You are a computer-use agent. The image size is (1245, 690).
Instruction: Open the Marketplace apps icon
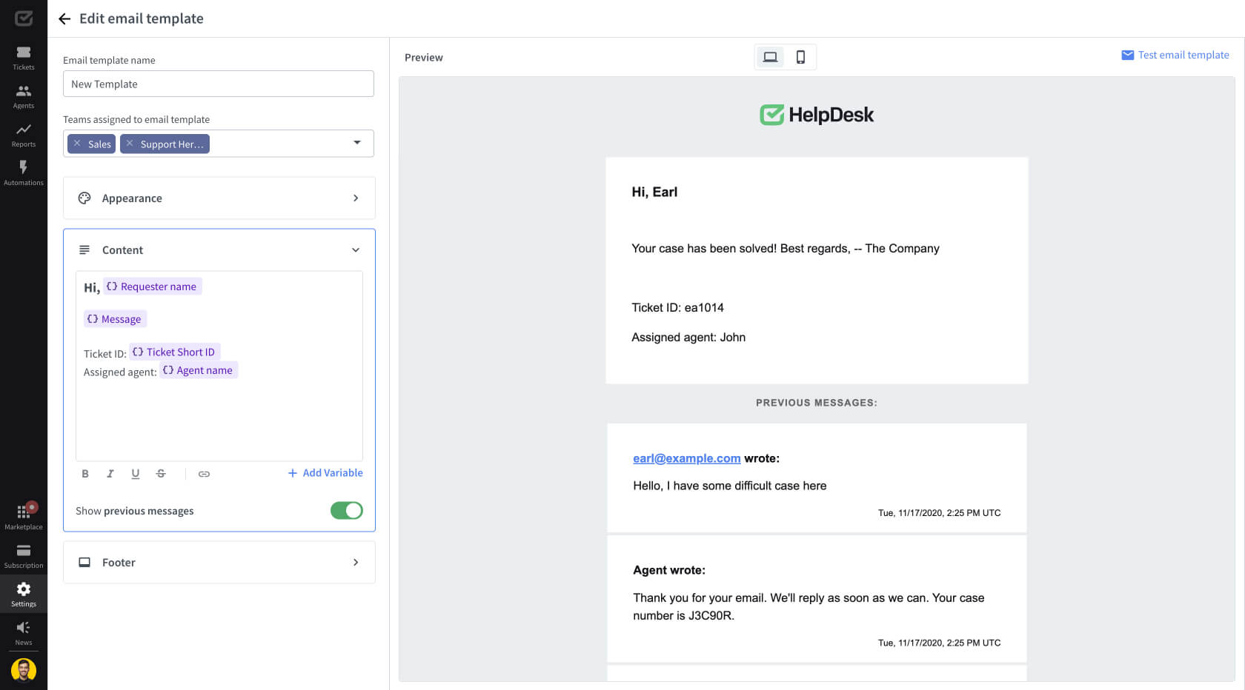[24, 517]
